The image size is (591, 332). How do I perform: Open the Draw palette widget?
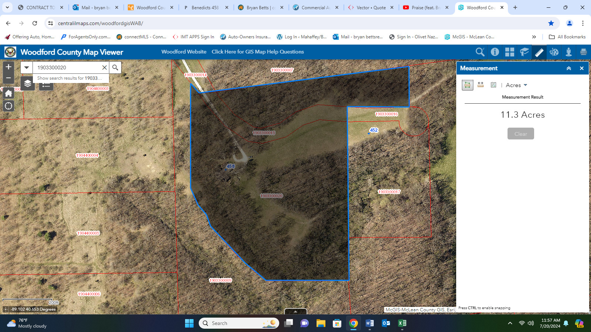click(554, 52)
